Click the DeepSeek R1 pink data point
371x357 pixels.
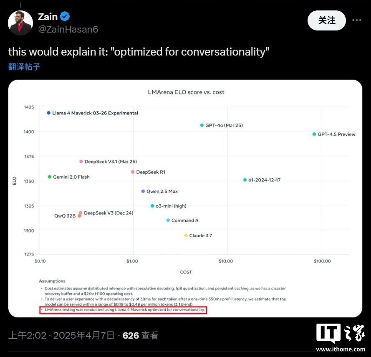click(133, 172)
